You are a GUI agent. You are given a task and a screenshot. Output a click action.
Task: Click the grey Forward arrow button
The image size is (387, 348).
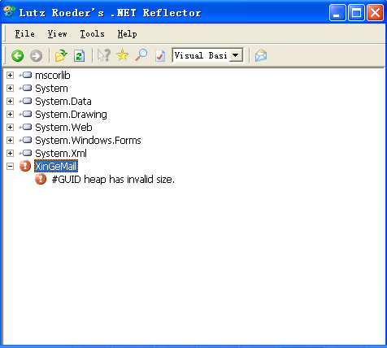pyautogui.click(x=36, y=56)
